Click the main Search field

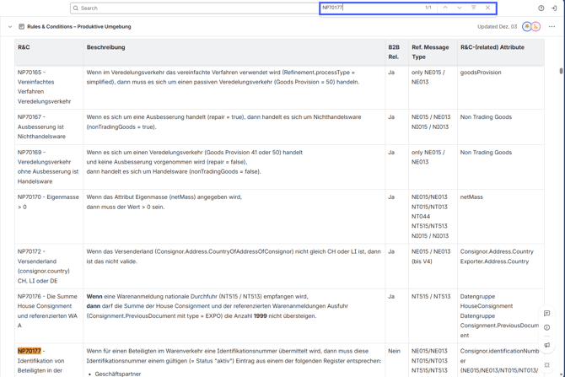coord(194,8)
